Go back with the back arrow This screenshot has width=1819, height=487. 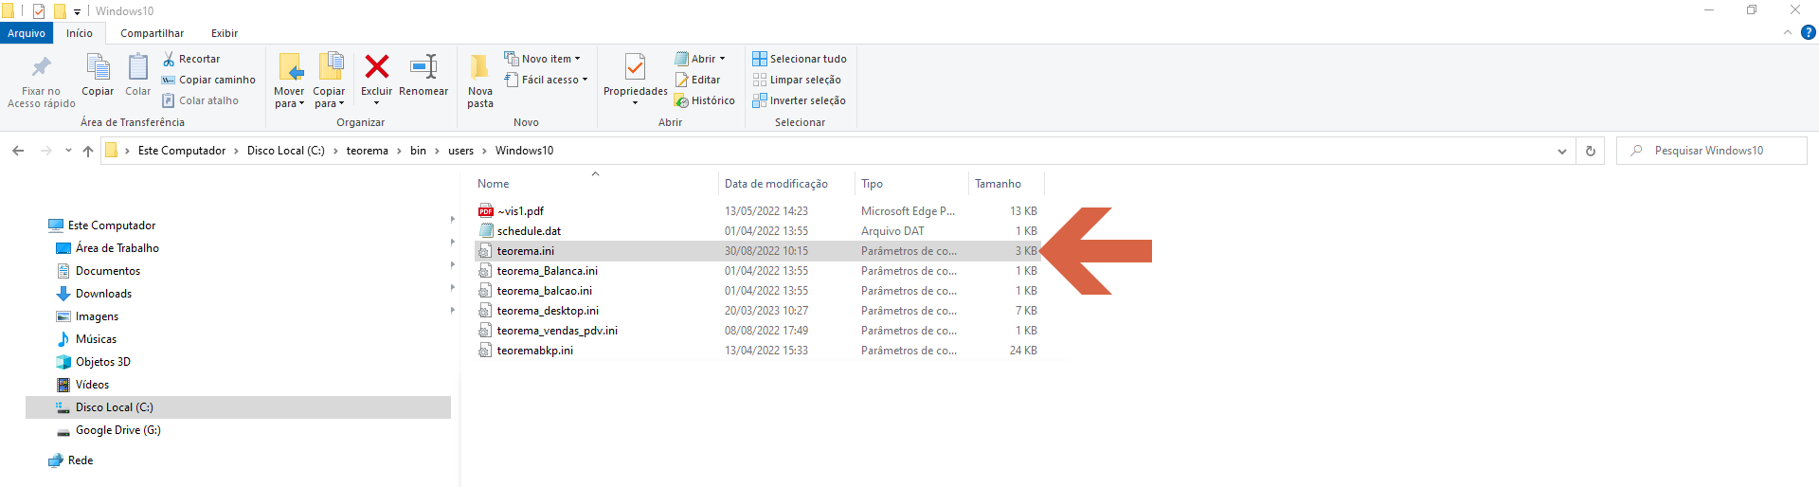click(18, 151)
